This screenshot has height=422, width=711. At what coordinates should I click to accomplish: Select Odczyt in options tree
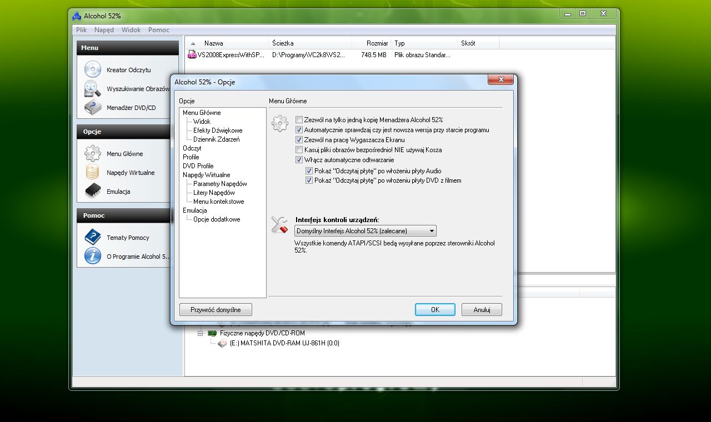pyautogui.click(x=192, y=148)
